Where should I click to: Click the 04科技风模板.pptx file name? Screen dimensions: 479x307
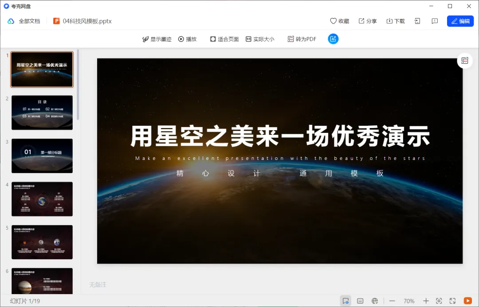pos(87,21)
